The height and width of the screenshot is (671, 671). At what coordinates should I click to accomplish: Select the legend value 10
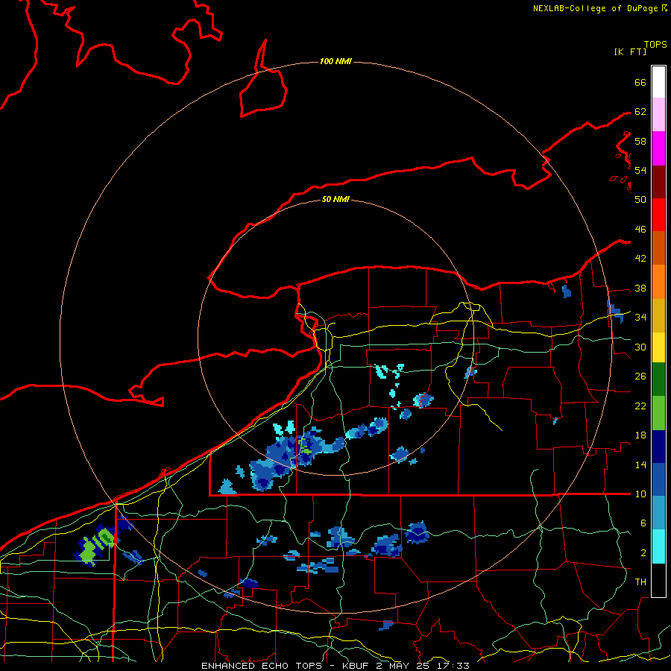point(640,494)
